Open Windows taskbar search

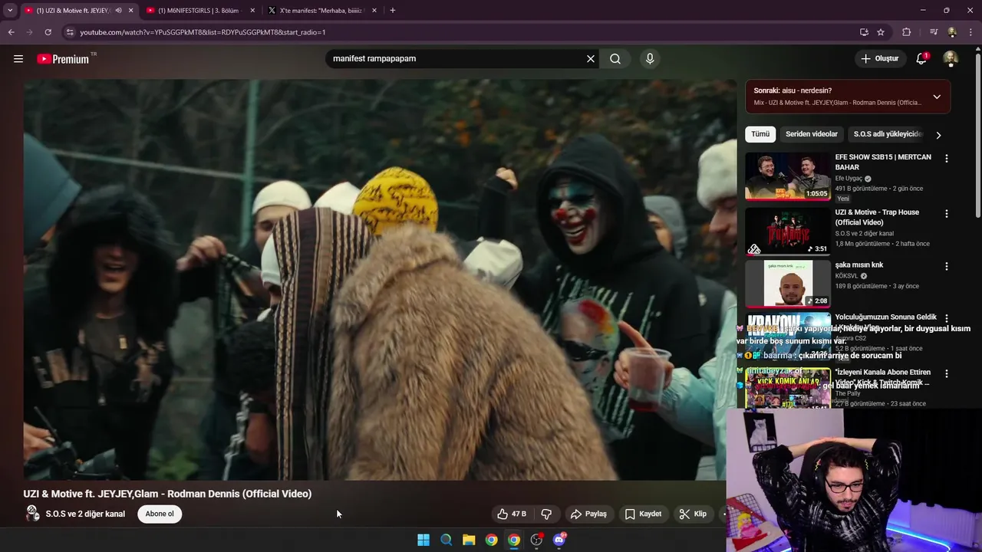pyautogui.click(x=446, y=540)
